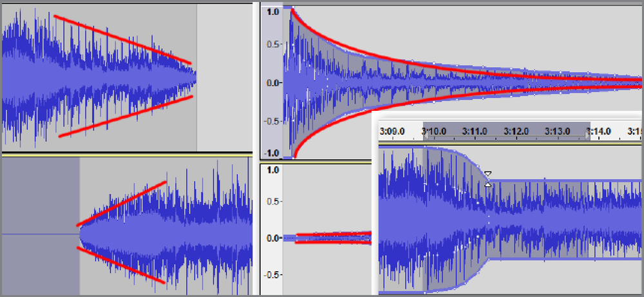Click the tapered end tip of the fade-out waveform
644x297 pixels.
194,77
